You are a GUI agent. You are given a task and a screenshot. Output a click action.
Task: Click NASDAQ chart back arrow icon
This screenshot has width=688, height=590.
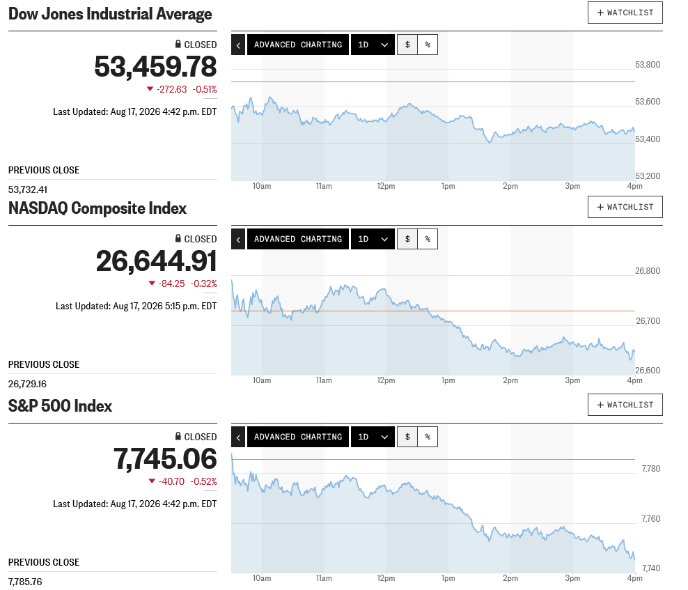point(238,239)
